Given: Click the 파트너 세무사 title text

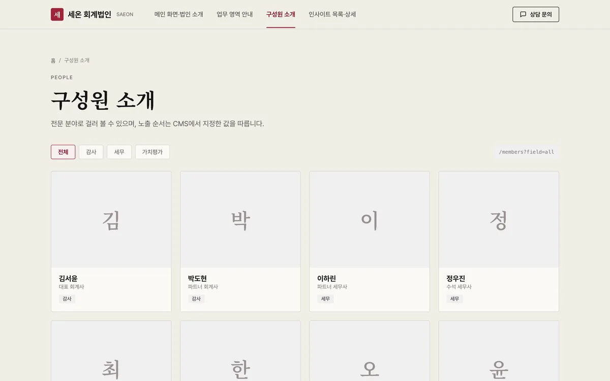Looking at the screenshot, I should tap(332, 287).
